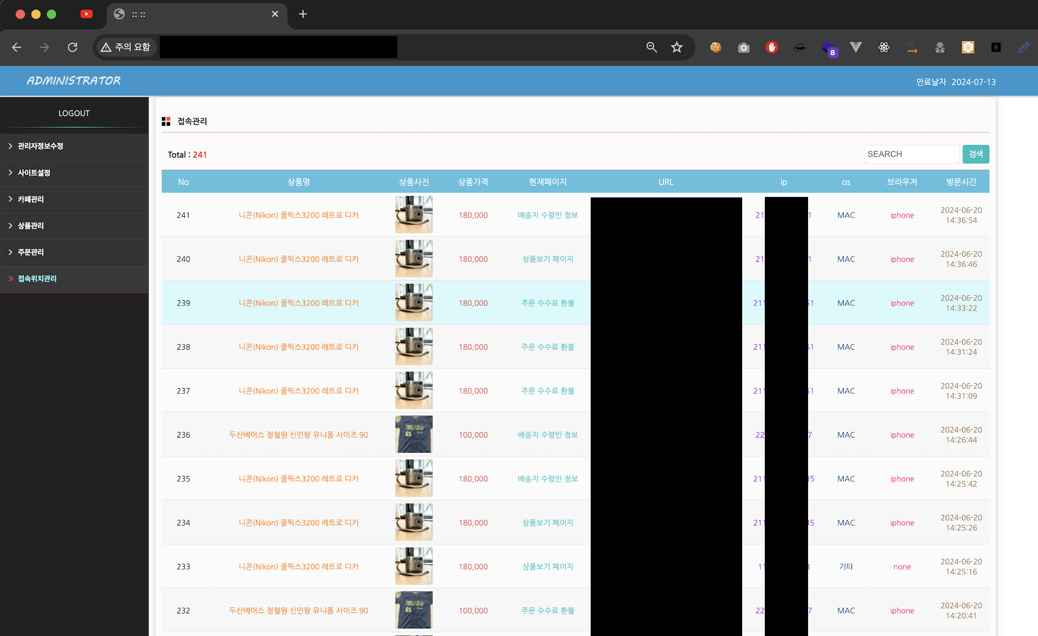Click the cookie extension icon

pyautogui.click(x=716, y=47)
